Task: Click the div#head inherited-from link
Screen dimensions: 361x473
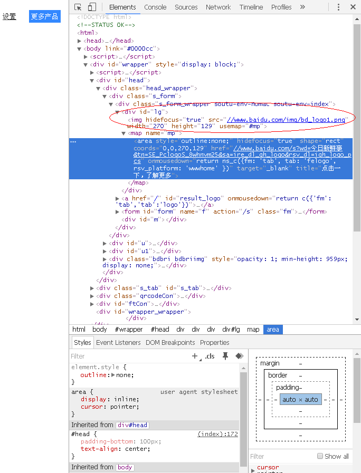Action: coord(132,425)
